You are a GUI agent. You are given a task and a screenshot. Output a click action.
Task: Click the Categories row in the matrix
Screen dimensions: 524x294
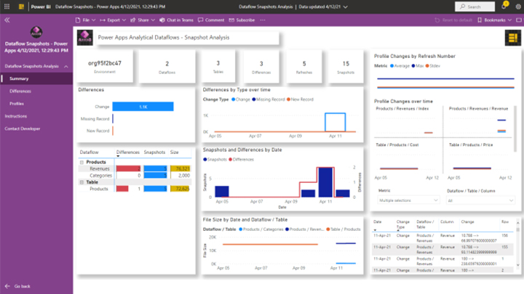point(135,176)
